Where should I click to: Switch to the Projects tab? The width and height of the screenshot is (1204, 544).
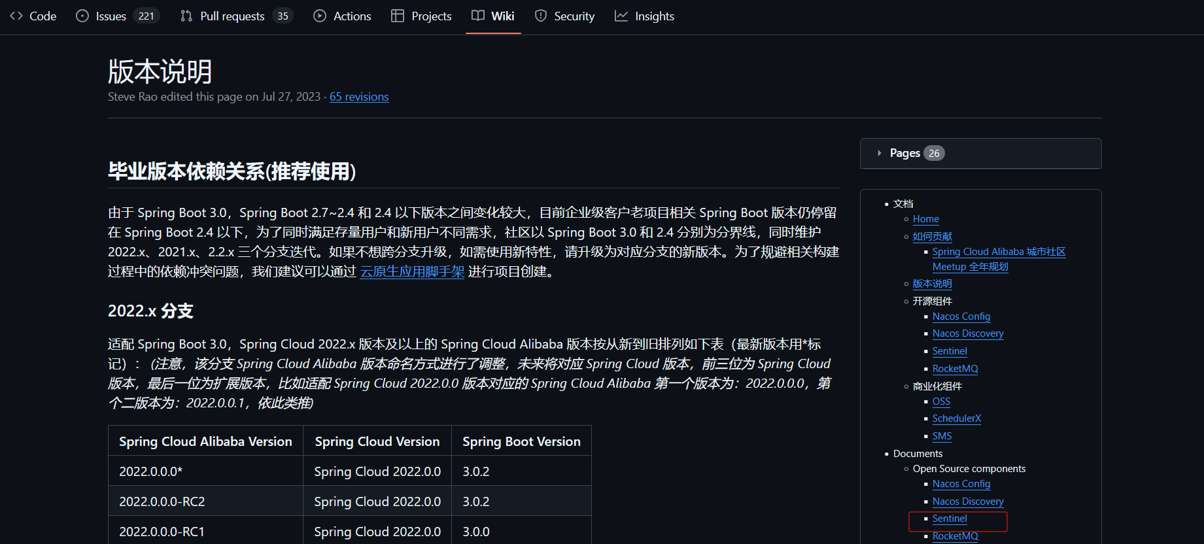point(421,16)
